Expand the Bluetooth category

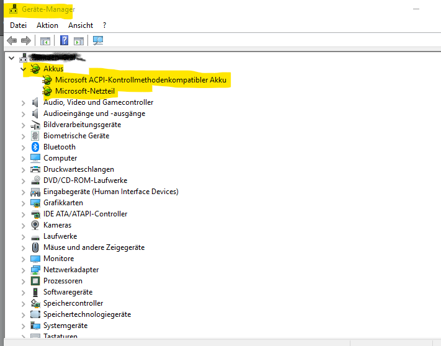pos(24,148)
